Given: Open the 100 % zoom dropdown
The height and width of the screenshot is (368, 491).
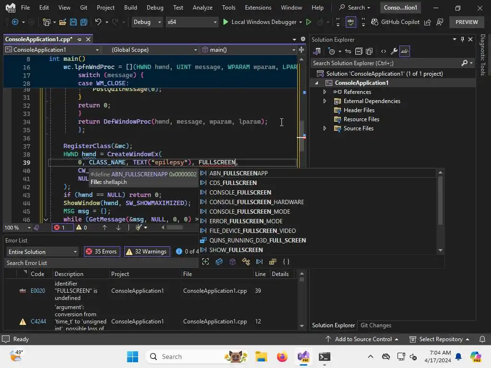Looking at the screenshot, I should click(x=18, y=228).
